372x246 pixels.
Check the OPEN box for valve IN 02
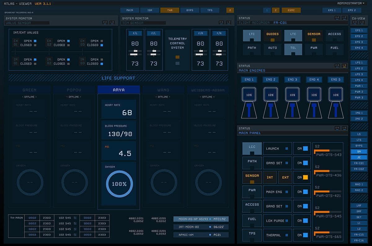[69, 59]
